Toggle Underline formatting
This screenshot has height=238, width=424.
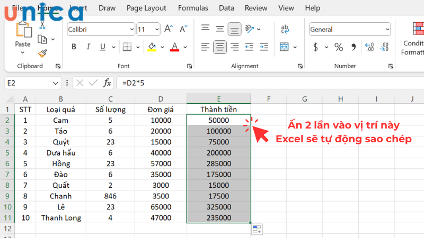coord(102,47)
